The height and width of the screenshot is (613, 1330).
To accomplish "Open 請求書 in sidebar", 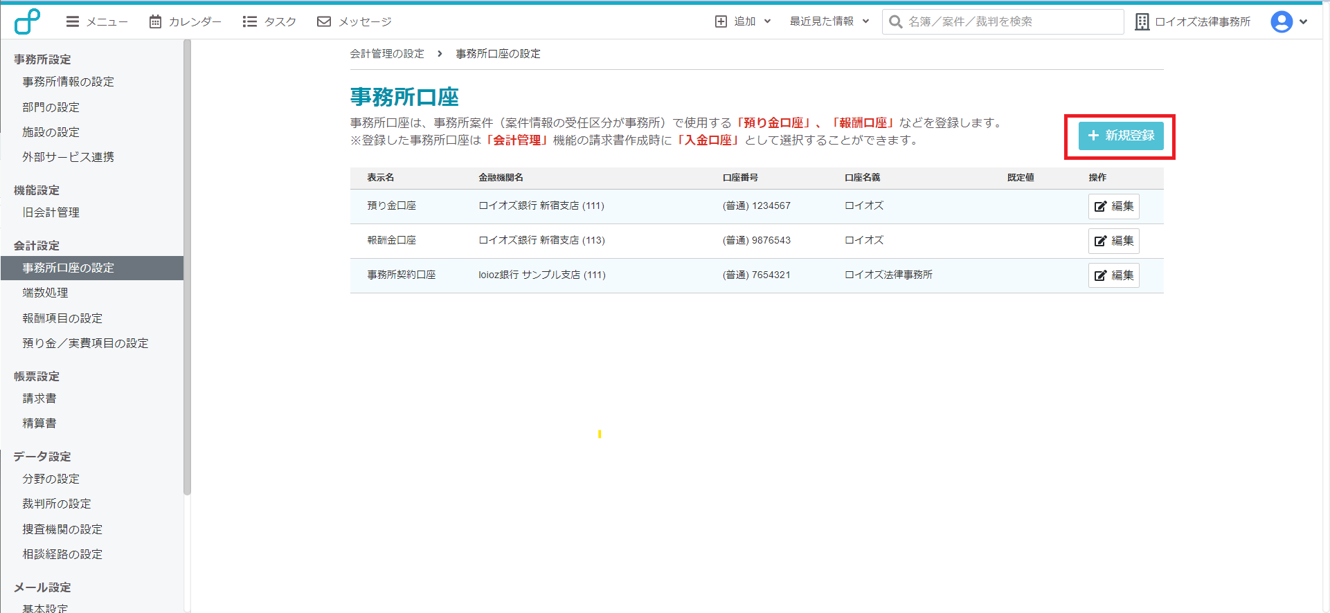I will (x=39, y=399).
